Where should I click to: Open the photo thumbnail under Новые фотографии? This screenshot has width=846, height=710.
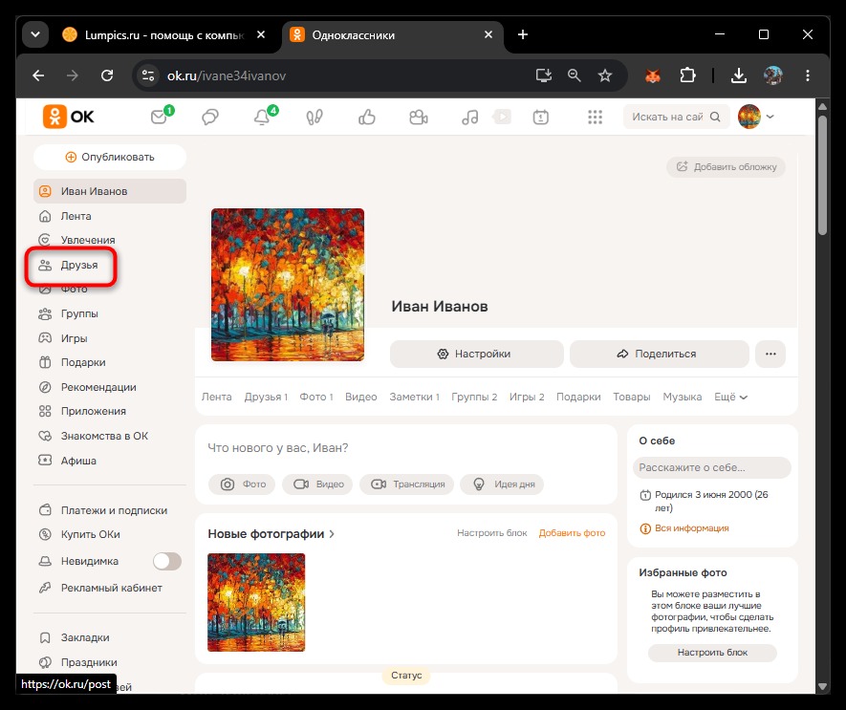pyautogui.click(x=256, y=603)
